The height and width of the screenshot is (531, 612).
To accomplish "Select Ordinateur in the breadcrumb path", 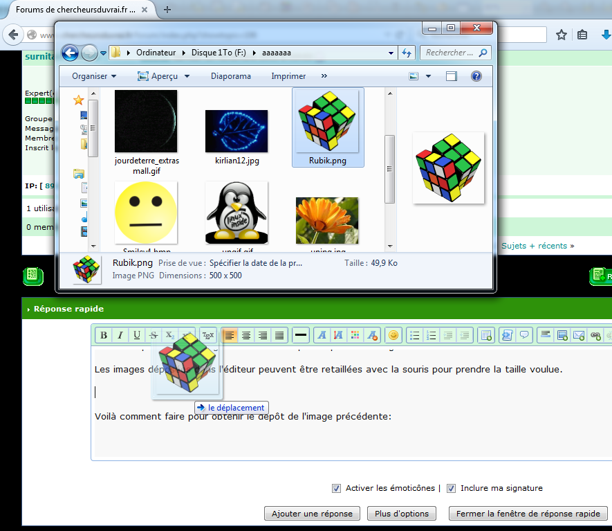I will tap(156, 53).
